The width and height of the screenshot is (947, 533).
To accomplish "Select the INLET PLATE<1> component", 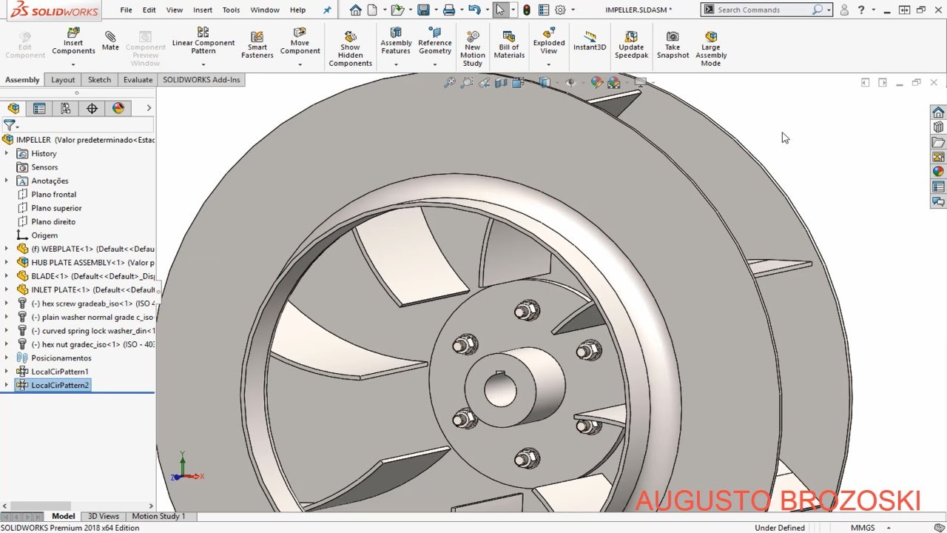I will (86, 289).
